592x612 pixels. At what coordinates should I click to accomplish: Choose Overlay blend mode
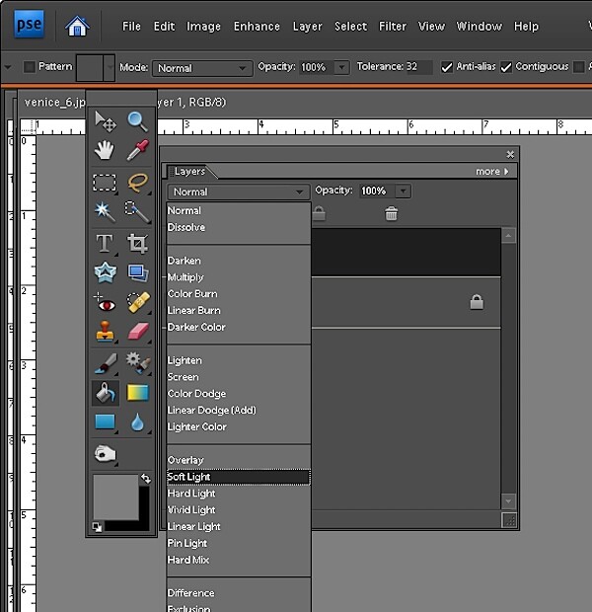coord(238,460)
